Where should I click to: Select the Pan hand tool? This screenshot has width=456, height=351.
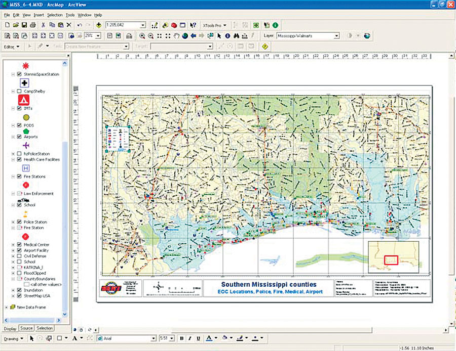[x=176, y=36]
